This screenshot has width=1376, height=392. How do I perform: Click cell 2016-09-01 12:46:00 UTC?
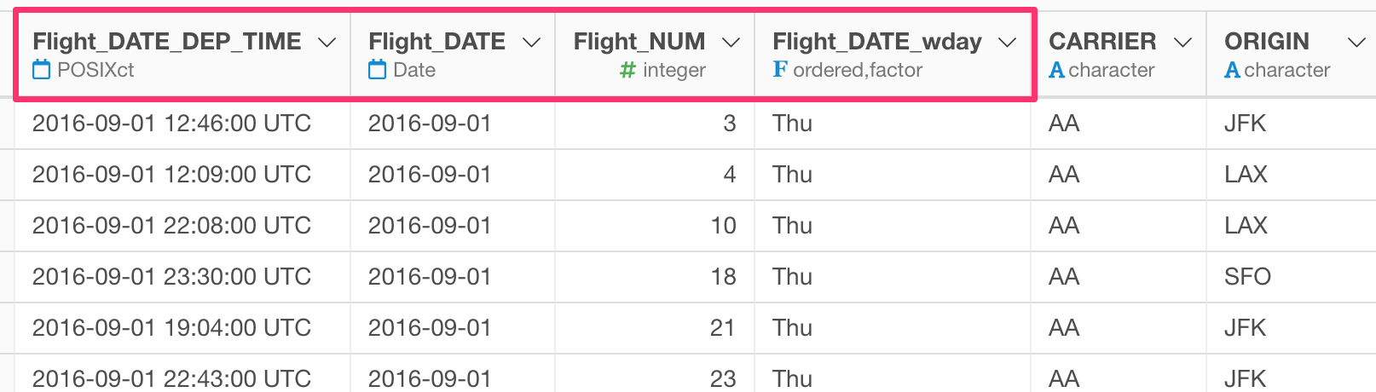coord(182,124)
